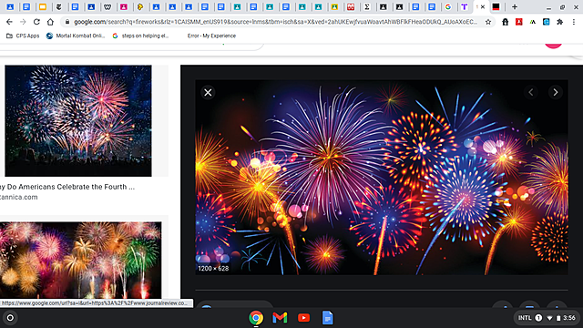
Task: Open Google Docs from the shelf
Action: click(328, 318)
